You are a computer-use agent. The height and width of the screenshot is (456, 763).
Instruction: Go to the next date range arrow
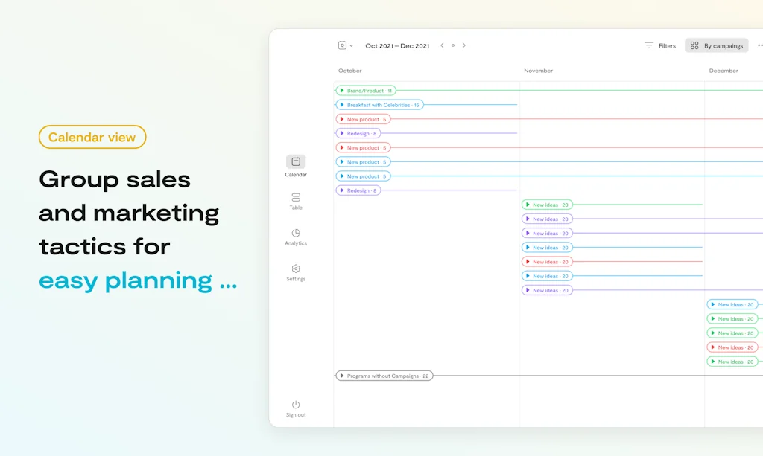coord(463,45)
